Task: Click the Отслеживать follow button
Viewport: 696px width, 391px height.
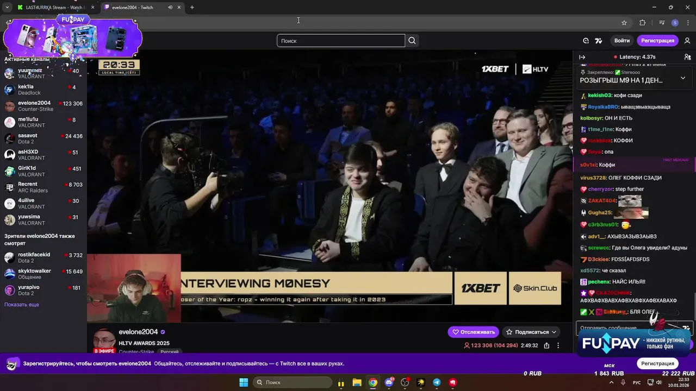Action: [473, 332]
